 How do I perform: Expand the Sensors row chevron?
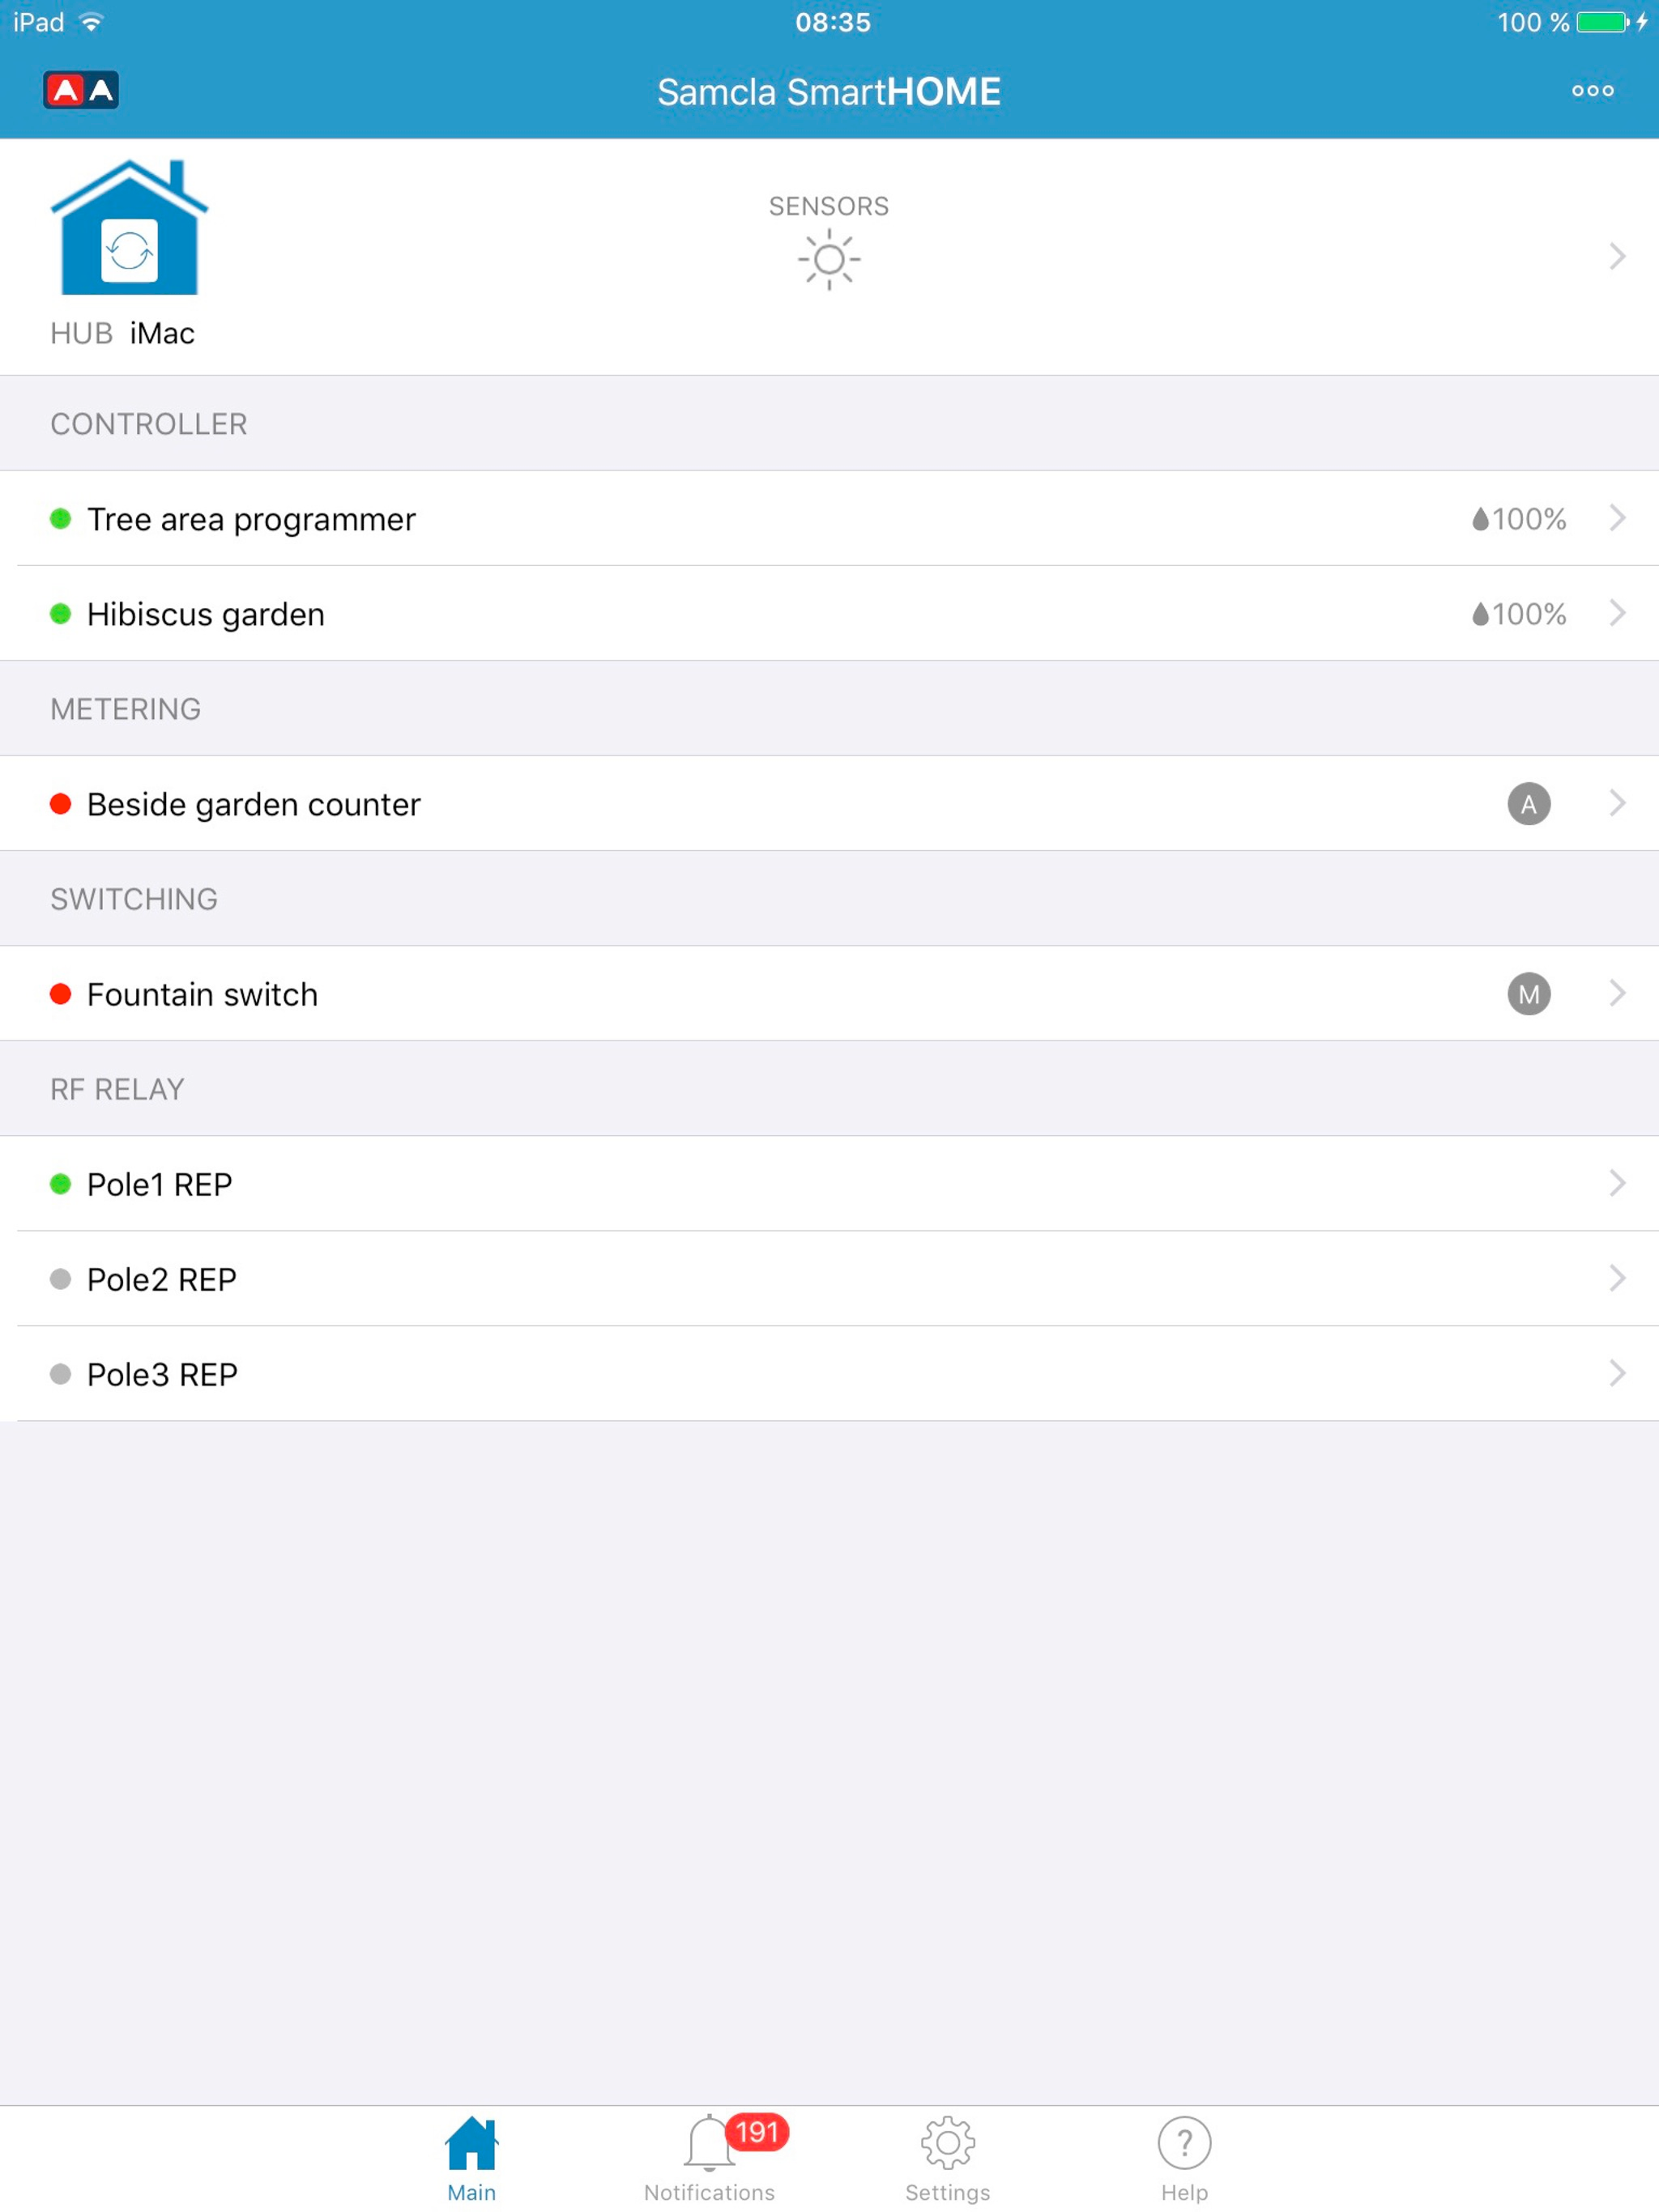1617,256
